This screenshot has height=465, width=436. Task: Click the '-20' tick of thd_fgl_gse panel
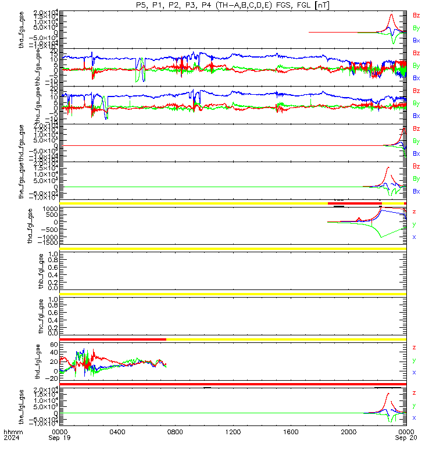51,378
